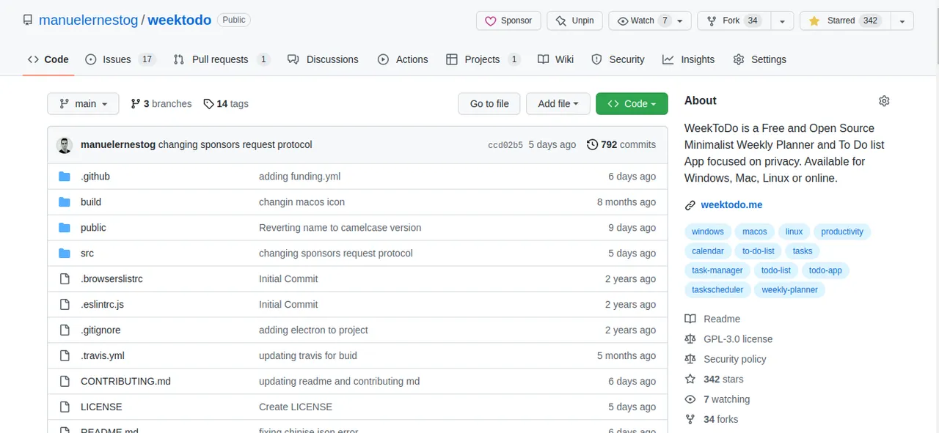Click the .browserslistrc file icon
939x433 pixels.
pyautogui.click(x=65, y=279)
